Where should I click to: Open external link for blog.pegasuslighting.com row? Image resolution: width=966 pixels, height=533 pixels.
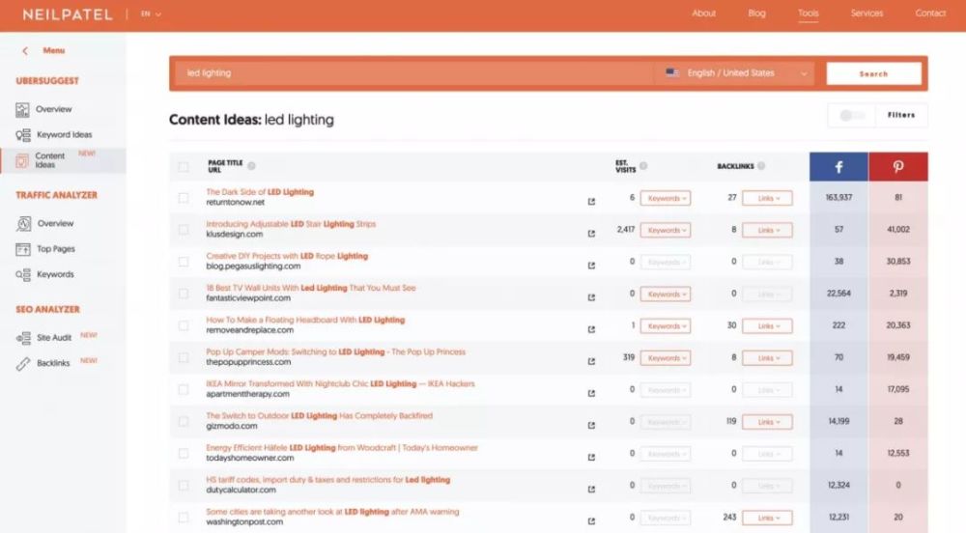[x=591, y=266]
